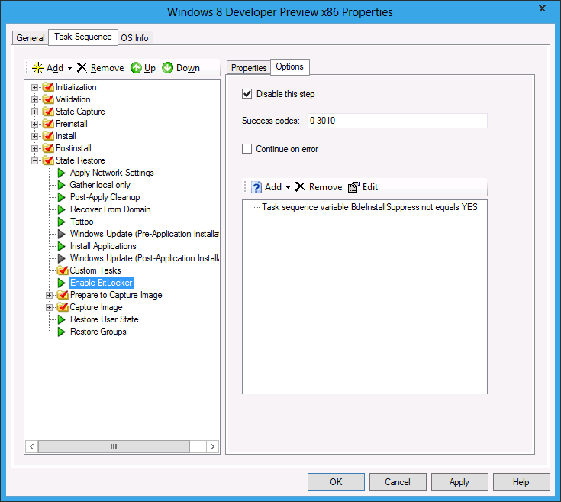Expand the Prepare to Capture Image group
This screenshot has height=502, width=561.
(x=49, y=296)
